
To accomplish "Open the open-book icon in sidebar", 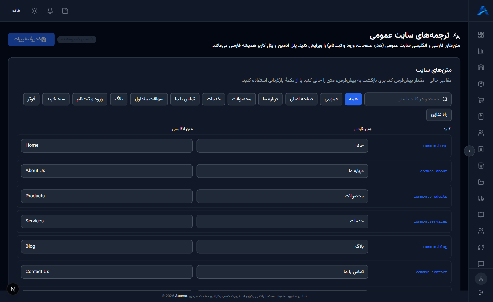I will (x=481, y=215).
